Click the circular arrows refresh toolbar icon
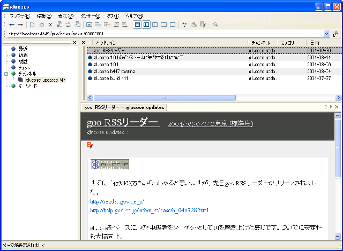Image resolution: width=343 pixels, height=251 pixels. (x=68, y=25)
